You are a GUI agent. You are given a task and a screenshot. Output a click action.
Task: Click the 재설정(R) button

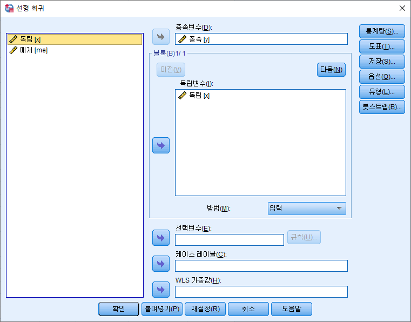point(205,309)
